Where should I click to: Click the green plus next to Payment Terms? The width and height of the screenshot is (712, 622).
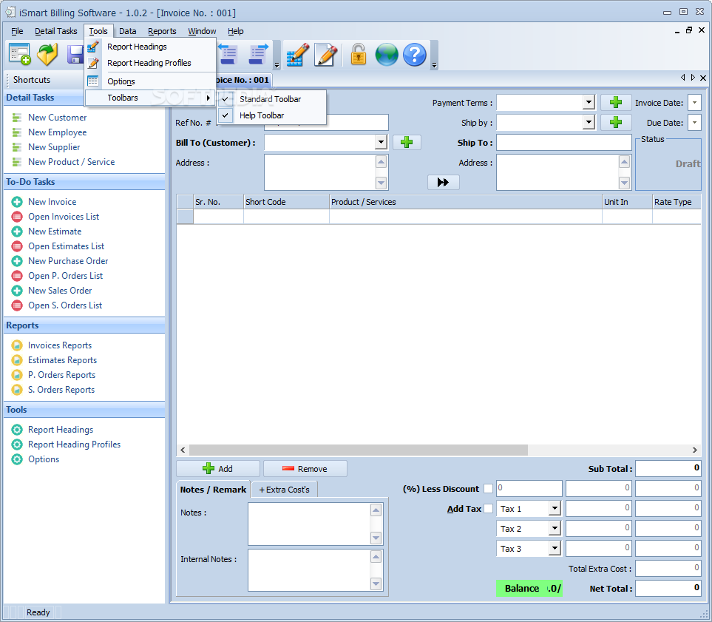pos(616,102)
